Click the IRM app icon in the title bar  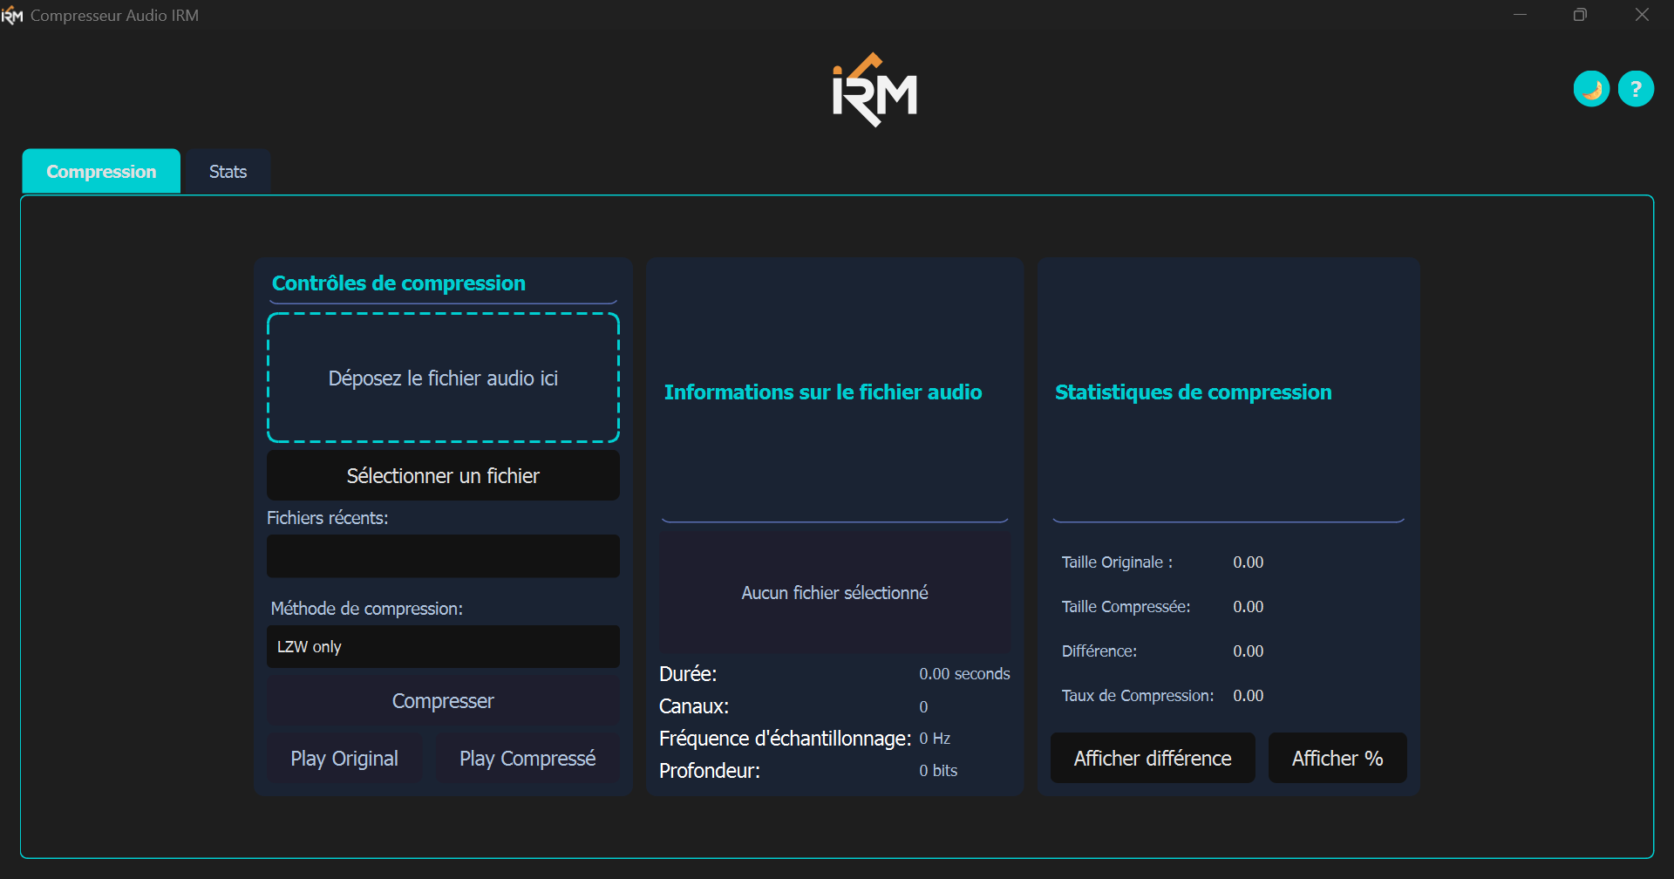pos(12,16)
